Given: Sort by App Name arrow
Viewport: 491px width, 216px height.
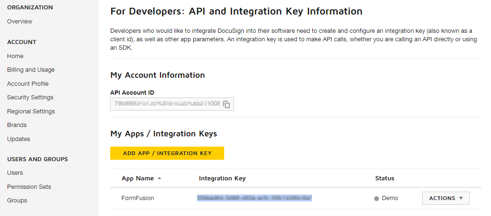Looking at the screenshot, I should pyautogui.click(x=159, y=179).
